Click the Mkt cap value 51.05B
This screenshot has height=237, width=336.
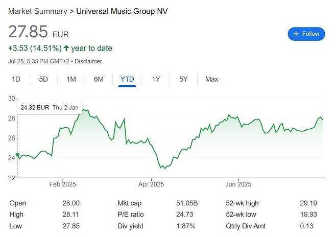click(187, 203)
